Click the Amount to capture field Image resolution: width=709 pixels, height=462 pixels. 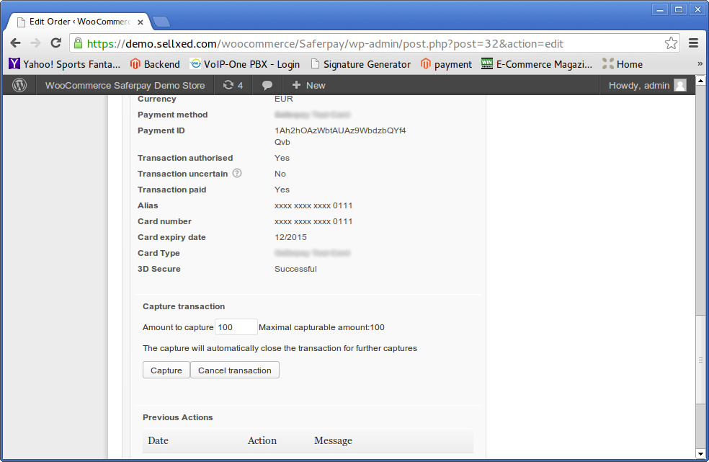[236, 327]
